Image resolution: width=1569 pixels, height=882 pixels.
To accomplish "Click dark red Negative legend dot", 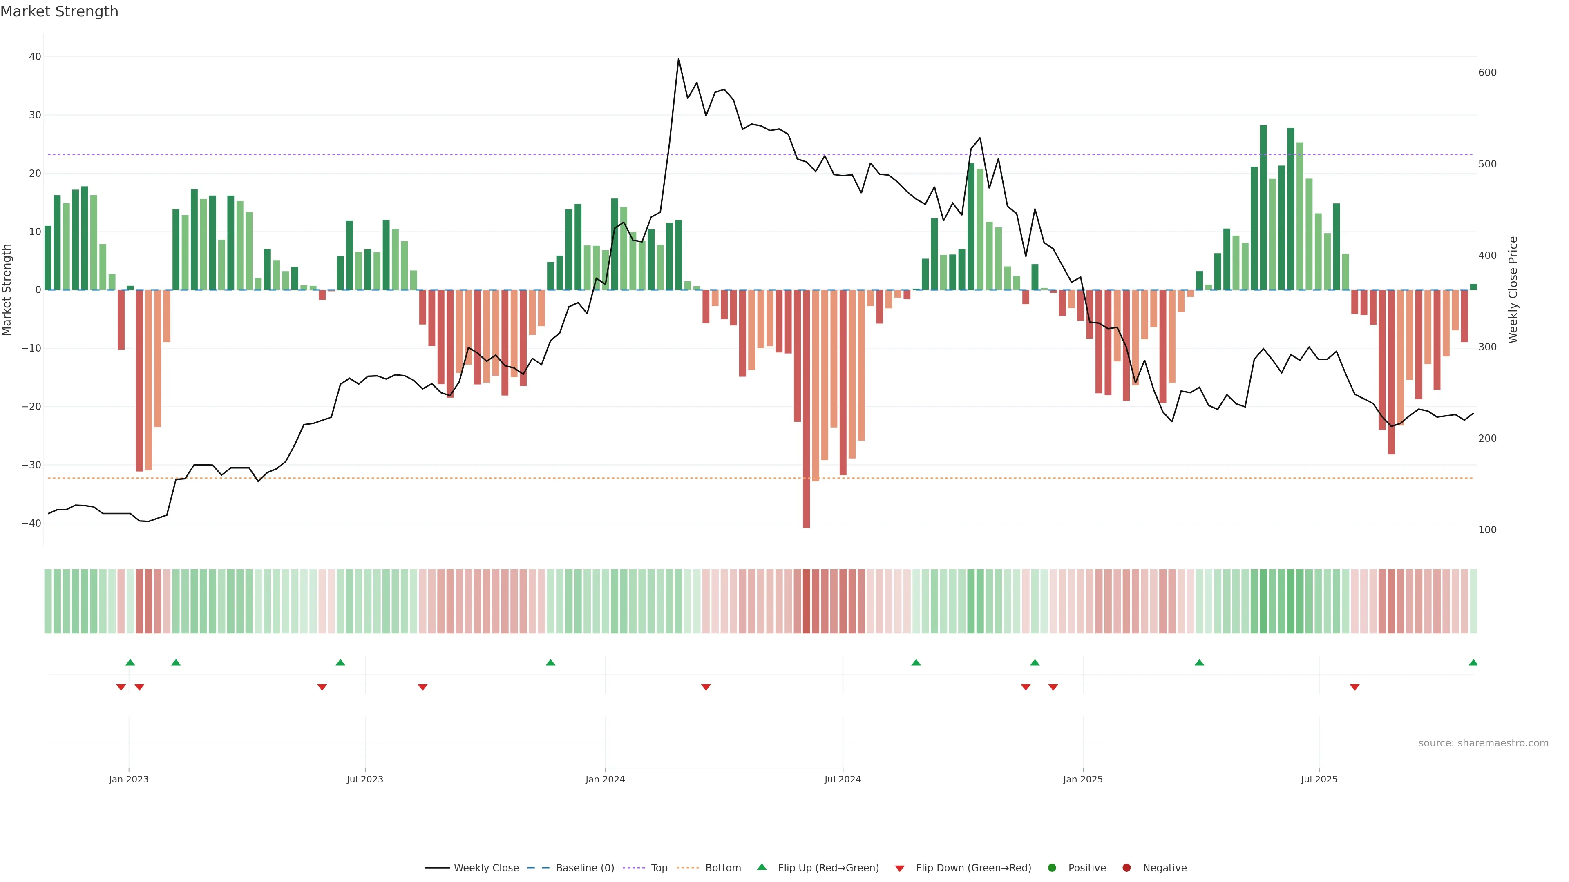I will point(1126,868).
